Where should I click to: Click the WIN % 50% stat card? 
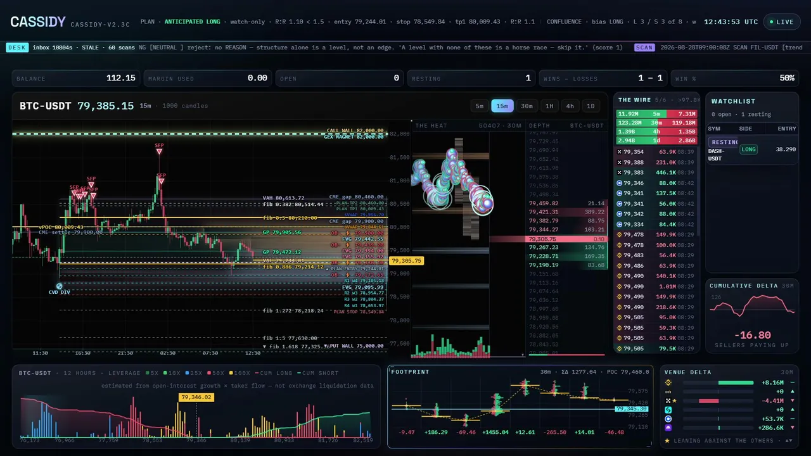(x=735, y=78)
